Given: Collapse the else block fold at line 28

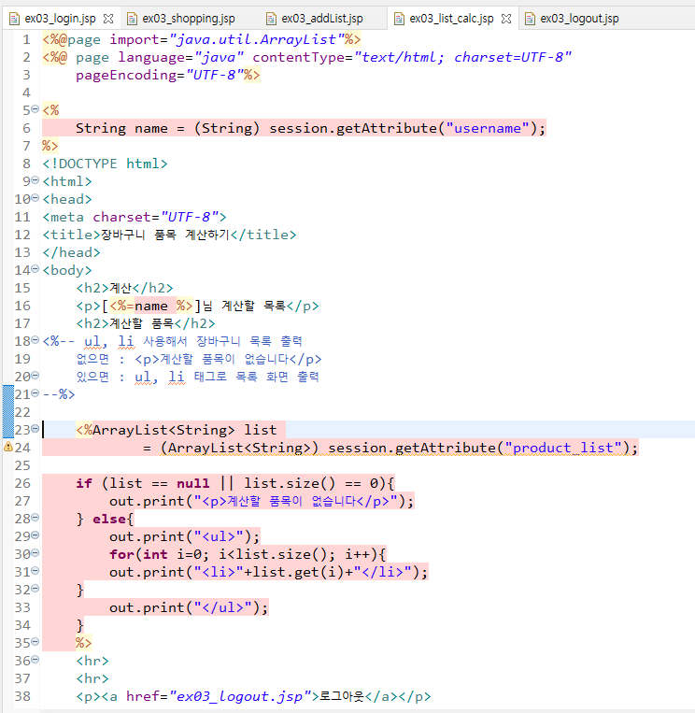Looking at the screenshot, I should 35,518.
